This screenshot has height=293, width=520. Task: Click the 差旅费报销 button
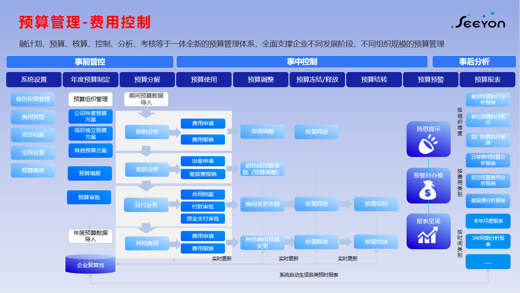(x=203, y=174)
